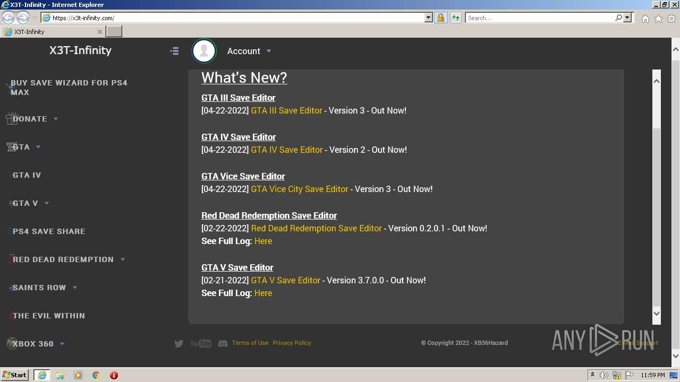Click the taskbar clock showing 11:59 PM

click(653, 375)
